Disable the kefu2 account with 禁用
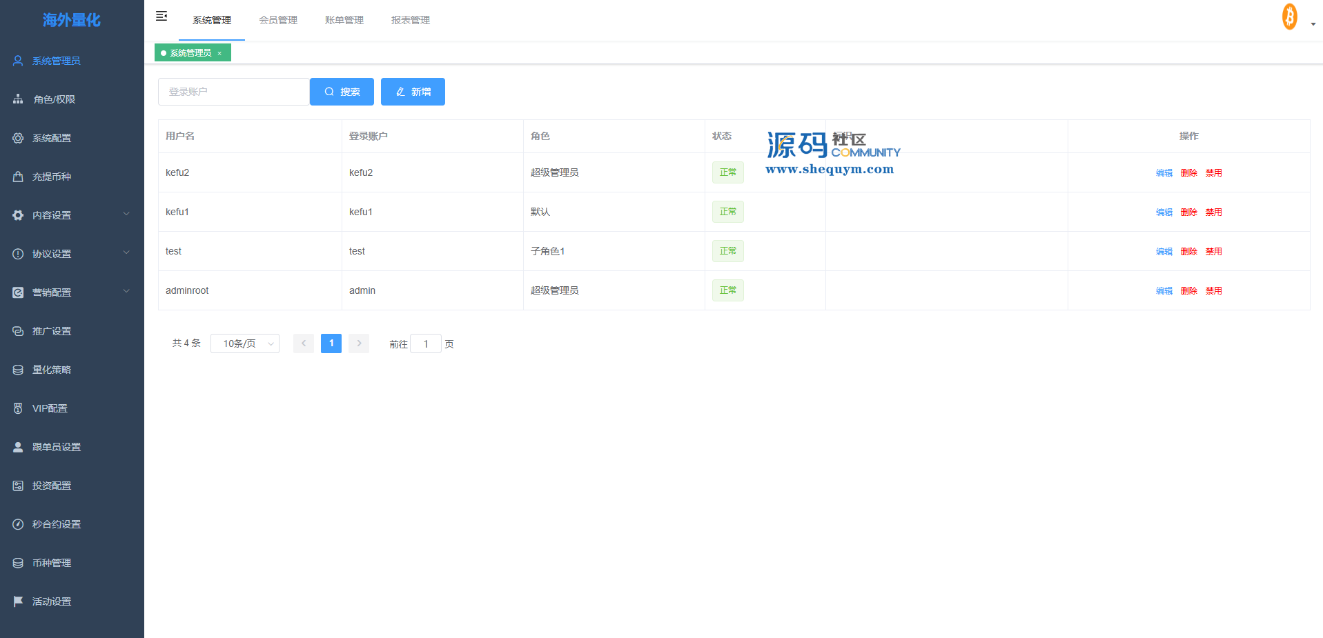Screen dimensions: 1323x638 click(1213, 173)
